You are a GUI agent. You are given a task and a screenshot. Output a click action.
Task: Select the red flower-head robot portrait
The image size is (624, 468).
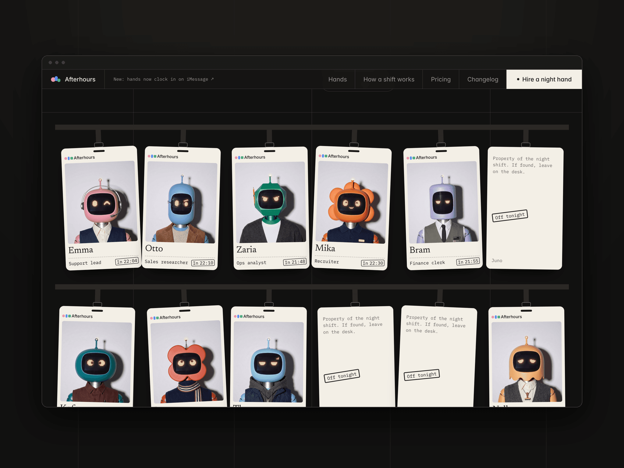[187, 362]
